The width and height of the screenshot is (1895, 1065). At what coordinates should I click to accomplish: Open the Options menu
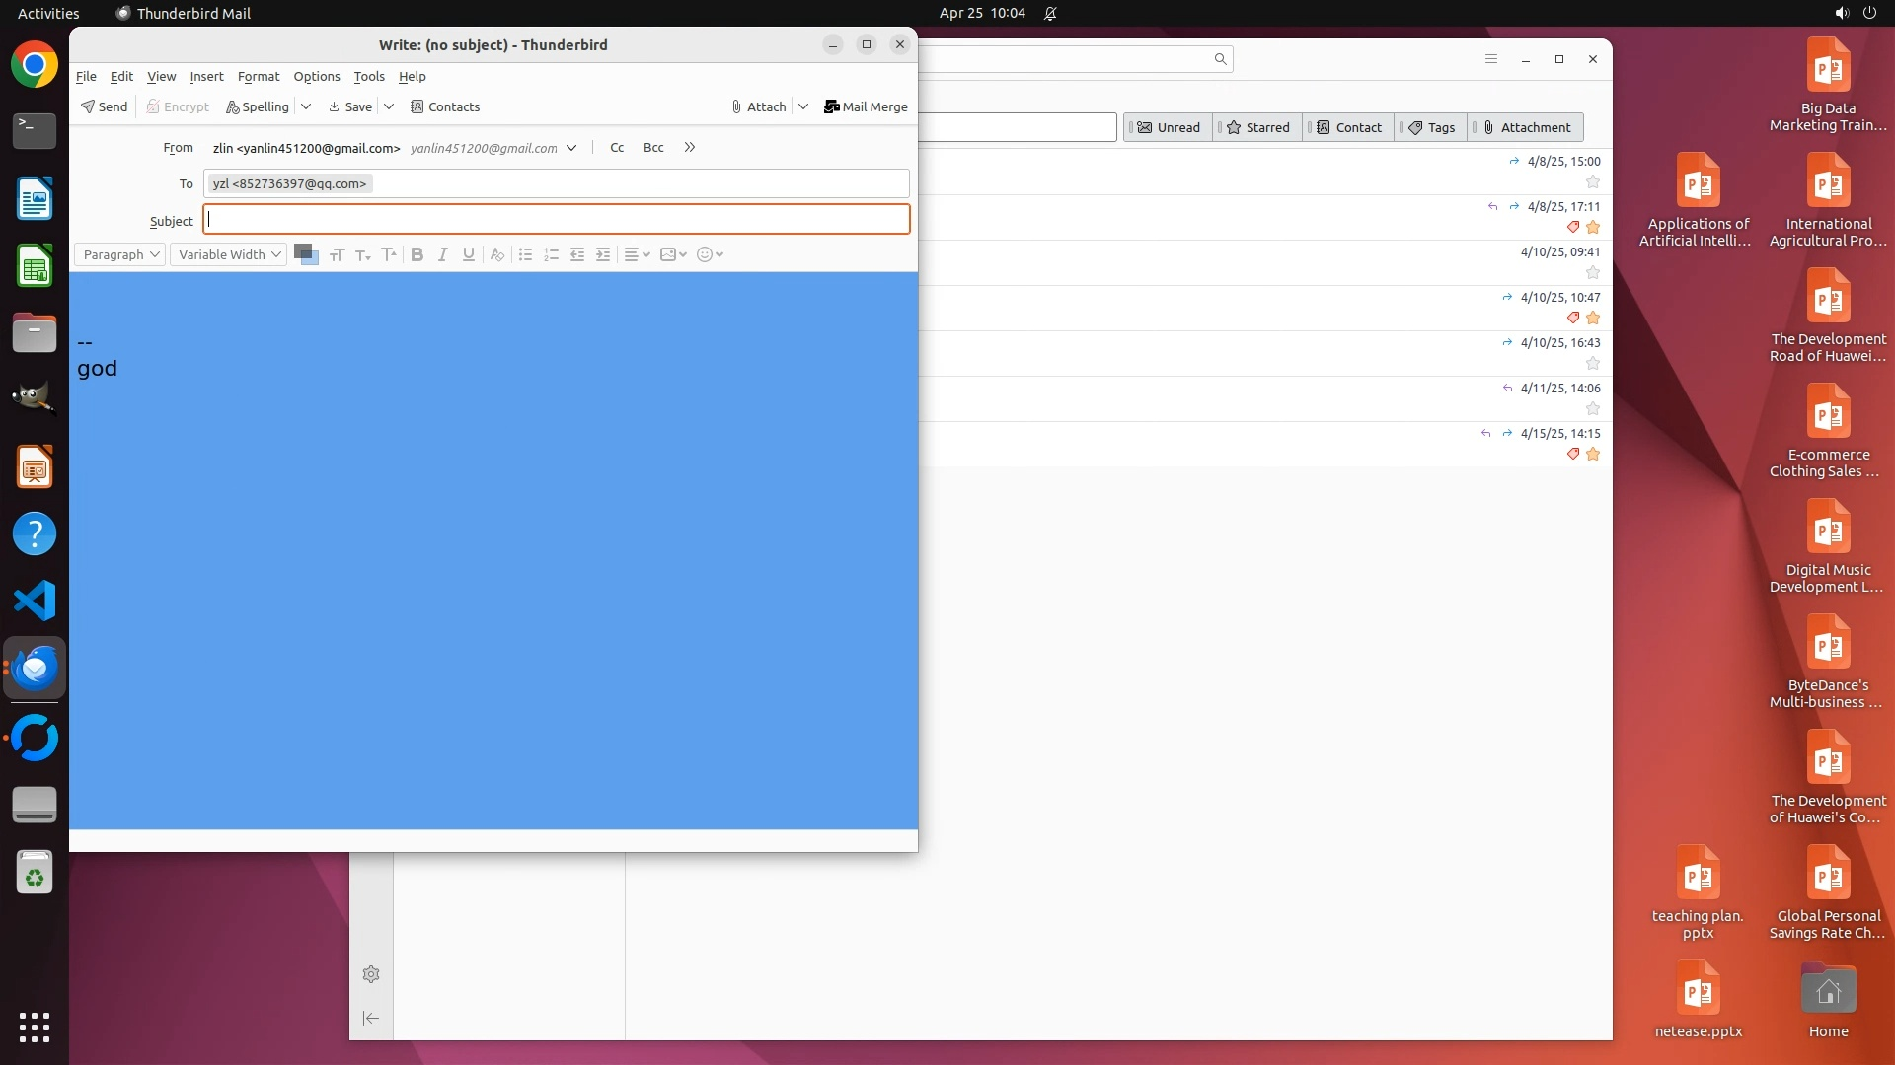(x=316, y=76)
